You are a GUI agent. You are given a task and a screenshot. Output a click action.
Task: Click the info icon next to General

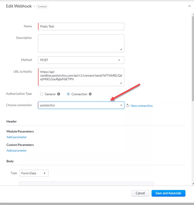58,94
